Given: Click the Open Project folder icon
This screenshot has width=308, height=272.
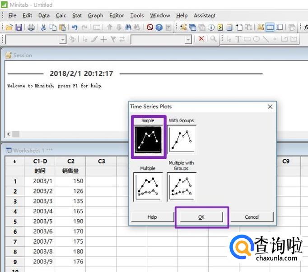Looking at the screenshot, I should [x=9, y=27].
